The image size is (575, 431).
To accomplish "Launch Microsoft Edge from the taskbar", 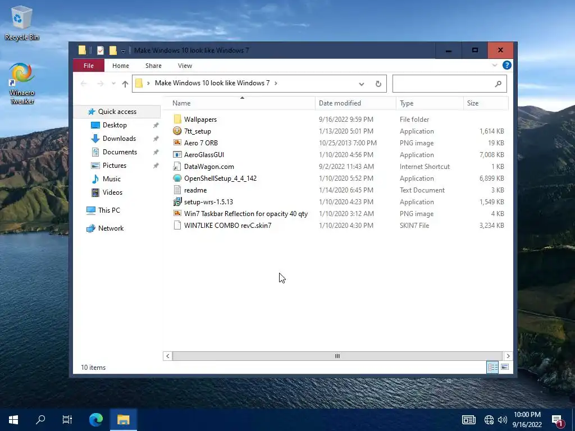I will click(96, 420).
